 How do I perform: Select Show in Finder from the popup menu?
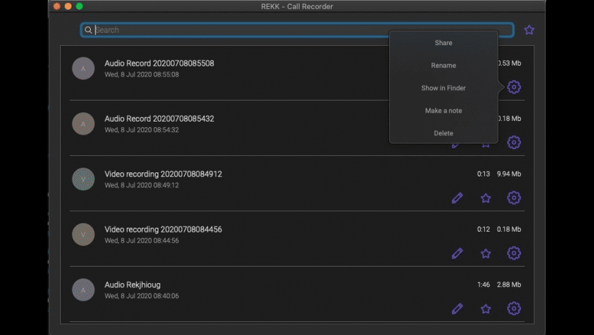pyautogui.click(x=443, y=88)
